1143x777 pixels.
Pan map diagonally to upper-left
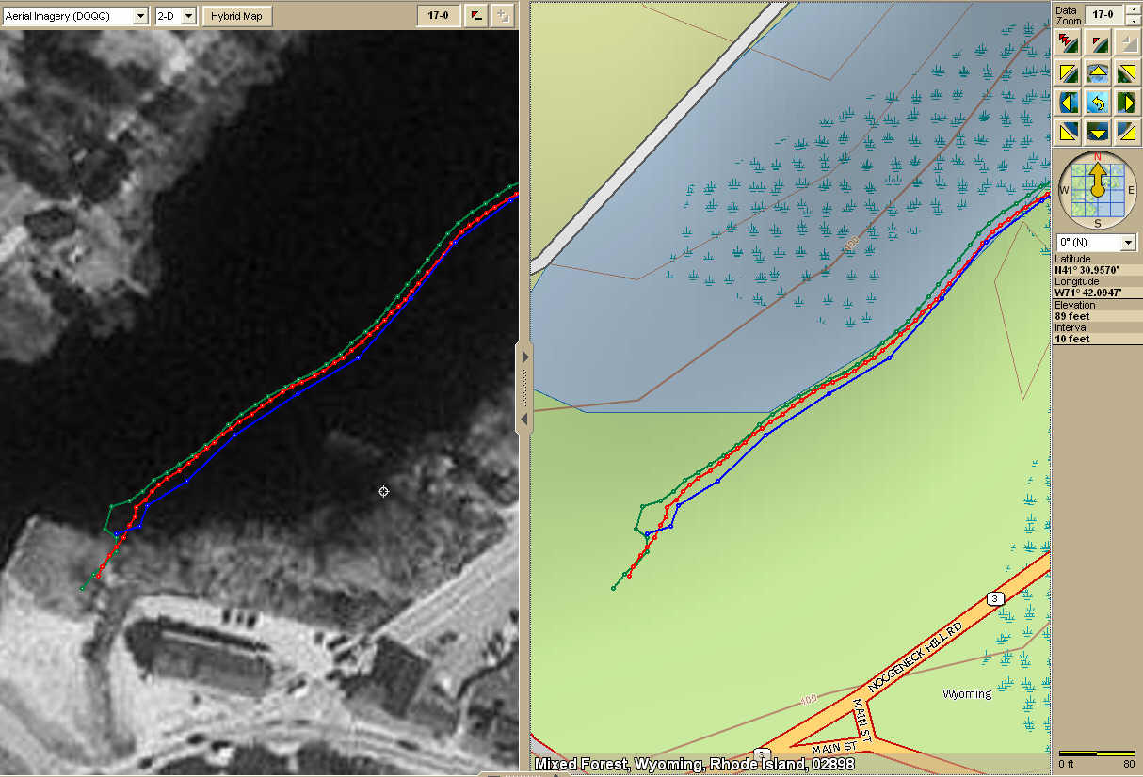(x=1068, y=72)
